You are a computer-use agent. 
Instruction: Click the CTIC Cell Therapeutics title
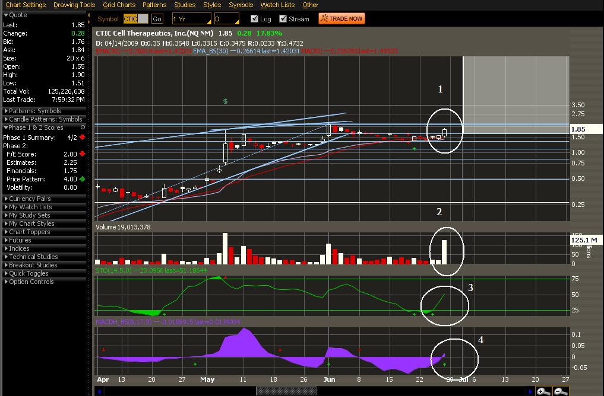[x=154, y=33]
